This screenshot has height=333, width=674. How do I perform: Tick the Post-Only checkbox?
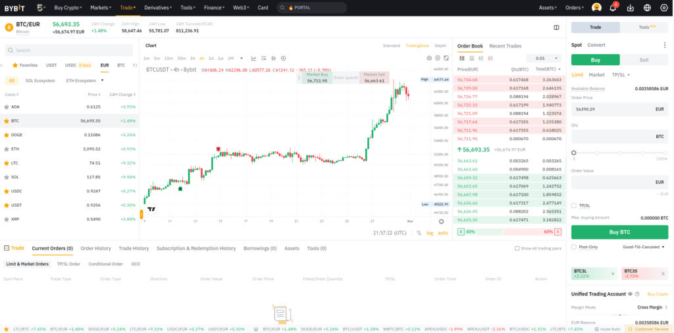pos(574,247)
